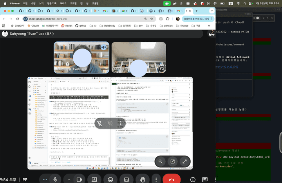
Task: Bookmark this page with the star icon
Action: pos(152,19)
